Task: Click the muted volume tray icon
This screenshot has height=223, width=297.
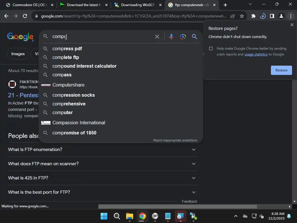Action: 262,216
